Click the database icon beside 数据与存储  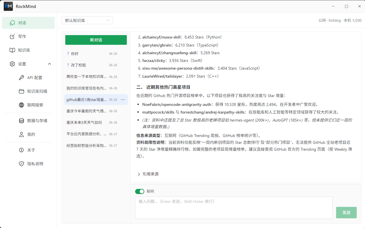[x=21, y=121]
